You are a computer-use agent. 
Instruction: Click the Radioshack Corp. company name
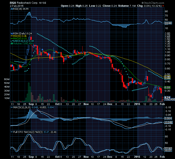coord(27,3)
